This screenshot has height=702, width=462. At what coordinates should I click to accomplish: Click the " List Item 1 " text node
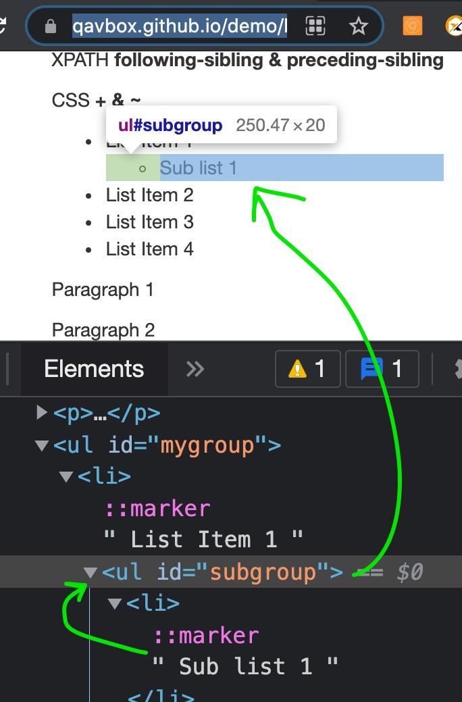(203, 539)
